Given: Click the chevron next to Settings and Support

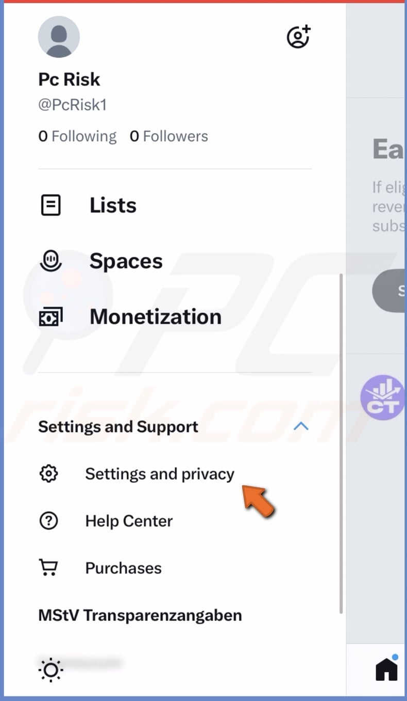Looking at the screenshot, I should (301, 426).
